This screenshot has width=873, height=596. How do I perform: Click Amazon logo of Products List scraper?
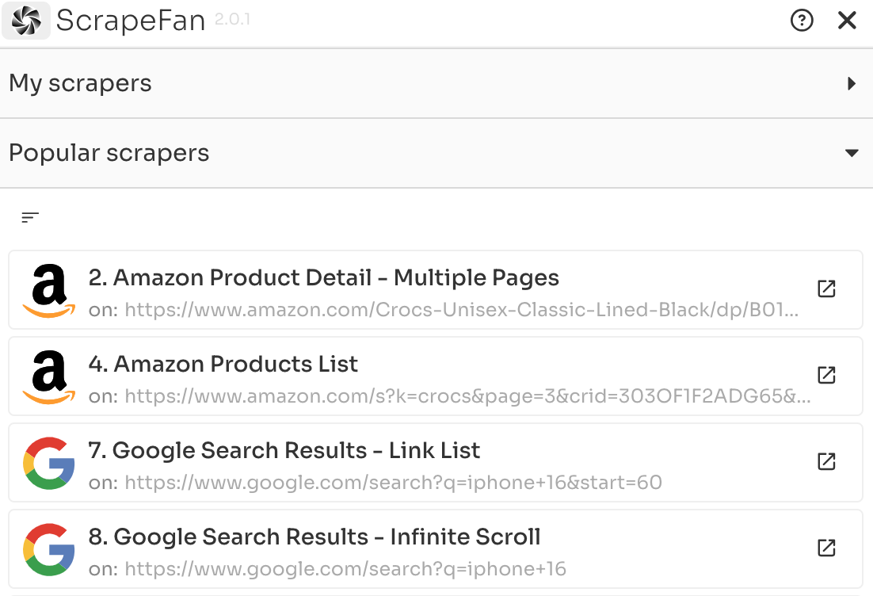[49, 376]
